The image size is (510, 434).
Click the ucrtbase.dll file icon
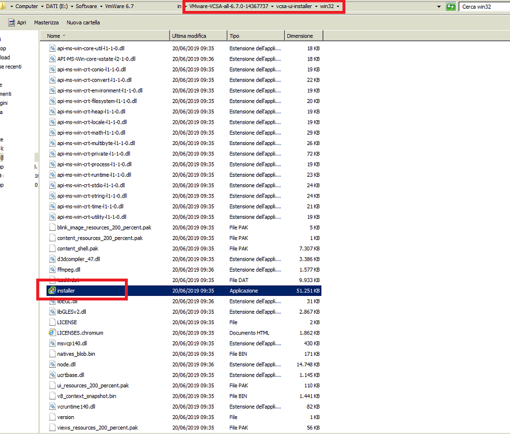(x=52, y=375)
